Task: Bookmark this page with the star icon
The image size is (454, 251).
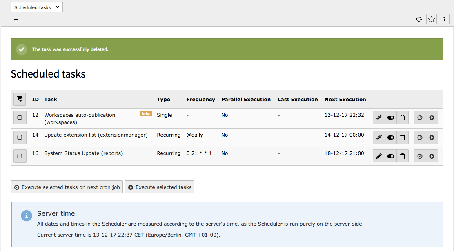Action: [x=432, y=19]
